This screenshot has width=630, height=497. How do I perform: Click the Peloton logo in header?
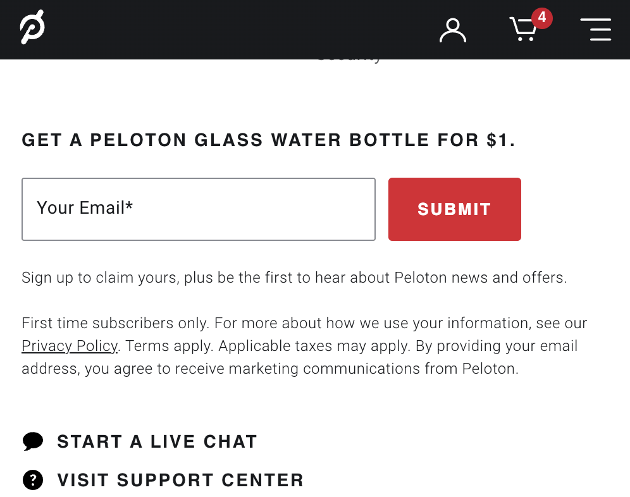click(32, 27)
